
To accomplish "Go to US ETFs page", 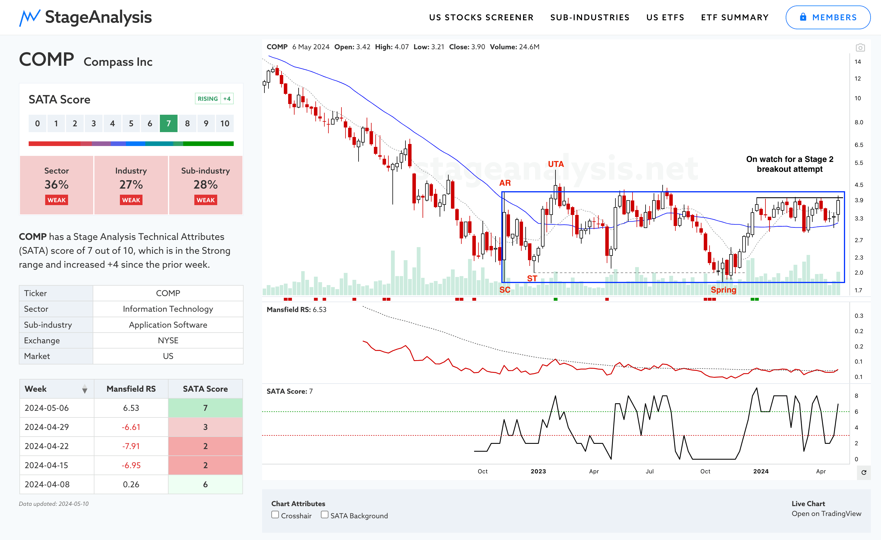I will tap(665, 17).
